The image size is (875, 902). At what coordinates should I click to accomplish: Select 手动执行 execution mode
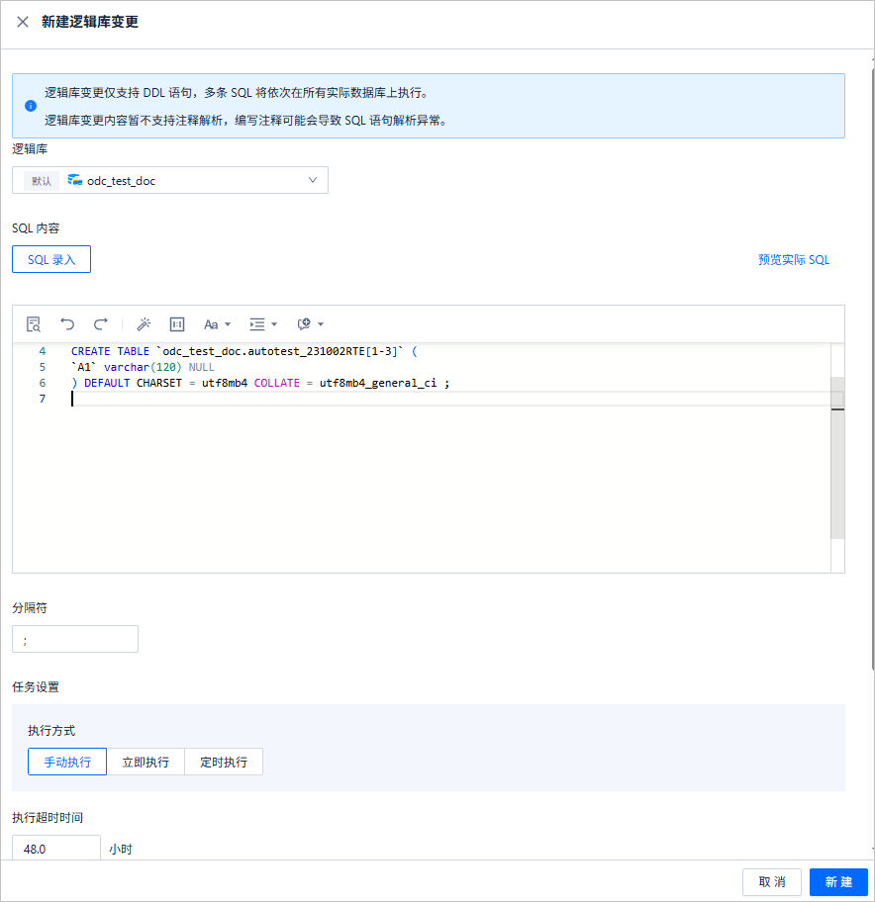point(67,762)
